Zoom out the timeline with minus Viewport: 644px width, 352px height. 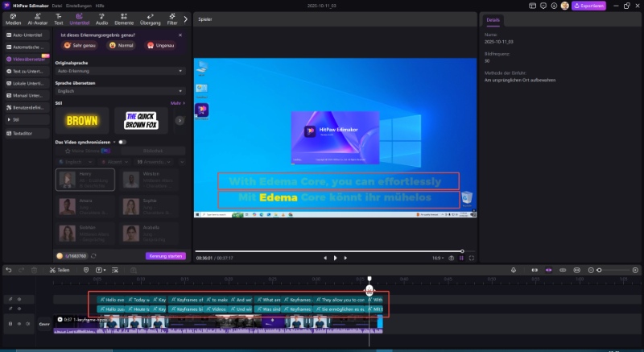[x=591, y=271]
